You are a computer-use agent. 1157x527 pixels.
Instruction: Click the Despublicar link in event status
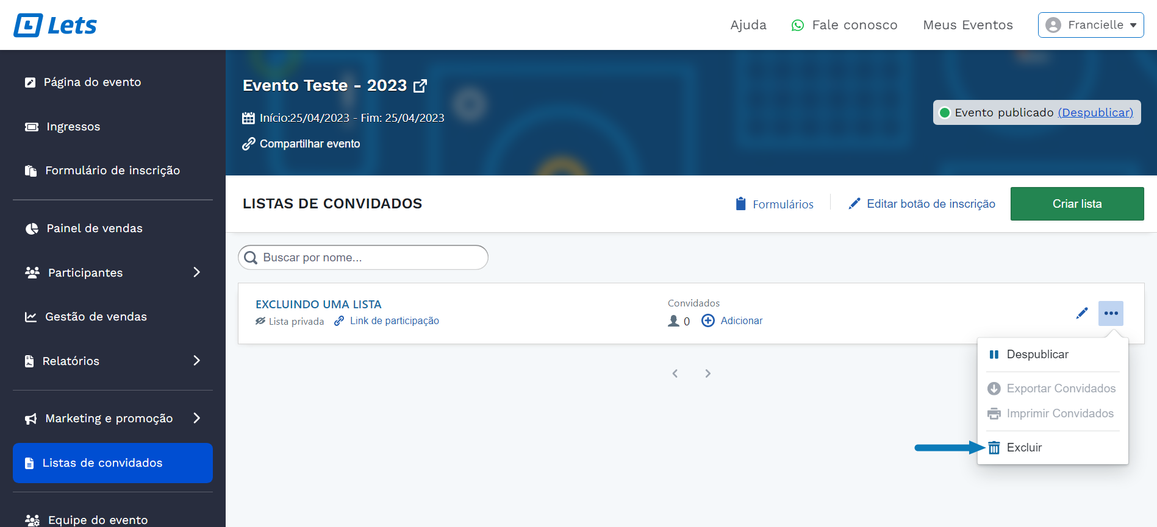1095,113
